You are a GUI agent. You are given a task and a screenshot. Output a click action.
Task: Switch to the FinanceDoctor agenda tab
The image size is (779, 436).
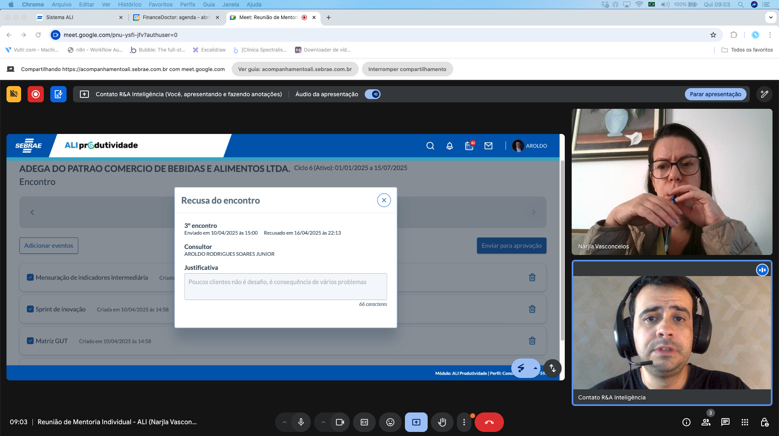176,17
